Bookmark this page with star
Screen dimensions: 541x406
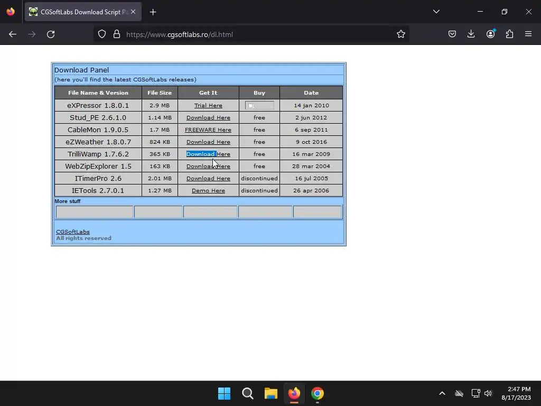click(400, 34)
